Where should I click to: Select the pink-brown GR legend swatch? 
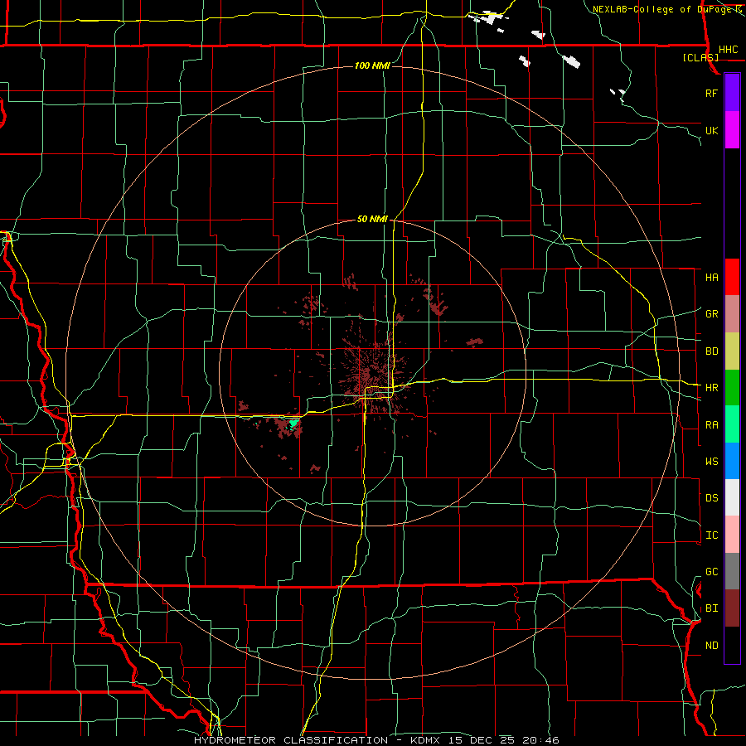coord(732,313)
